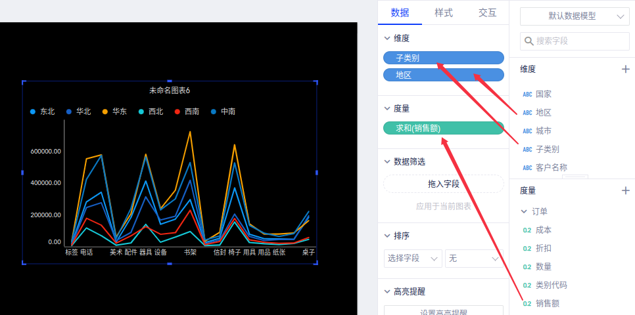The width and height of the screenshot is (635, 315).
Task: Click the magnifier icon in 搜索字段 box
Action: click(x=529, y=41)
